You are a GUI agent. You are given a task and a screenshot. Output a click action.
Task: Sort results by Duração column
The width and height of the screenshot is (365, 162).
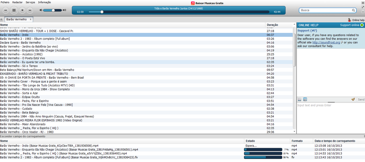coord(279,25)
